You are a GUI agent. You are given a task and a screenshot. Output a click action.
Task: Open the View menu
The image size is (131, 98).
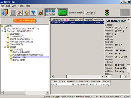pyautogui.click(x=14, y=6)
